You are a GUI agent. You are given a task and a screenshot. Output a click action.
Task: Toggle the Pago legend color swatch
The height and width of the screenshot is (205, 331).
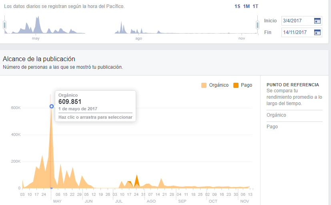(x=236, y=85)
